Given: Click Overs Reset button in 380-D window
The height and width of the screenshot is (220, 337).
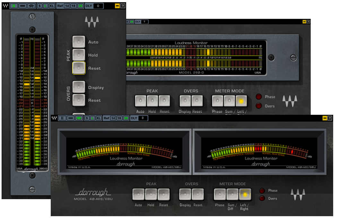Looking at the screenshot, I should pyautogui.click(x=79, y=100).
